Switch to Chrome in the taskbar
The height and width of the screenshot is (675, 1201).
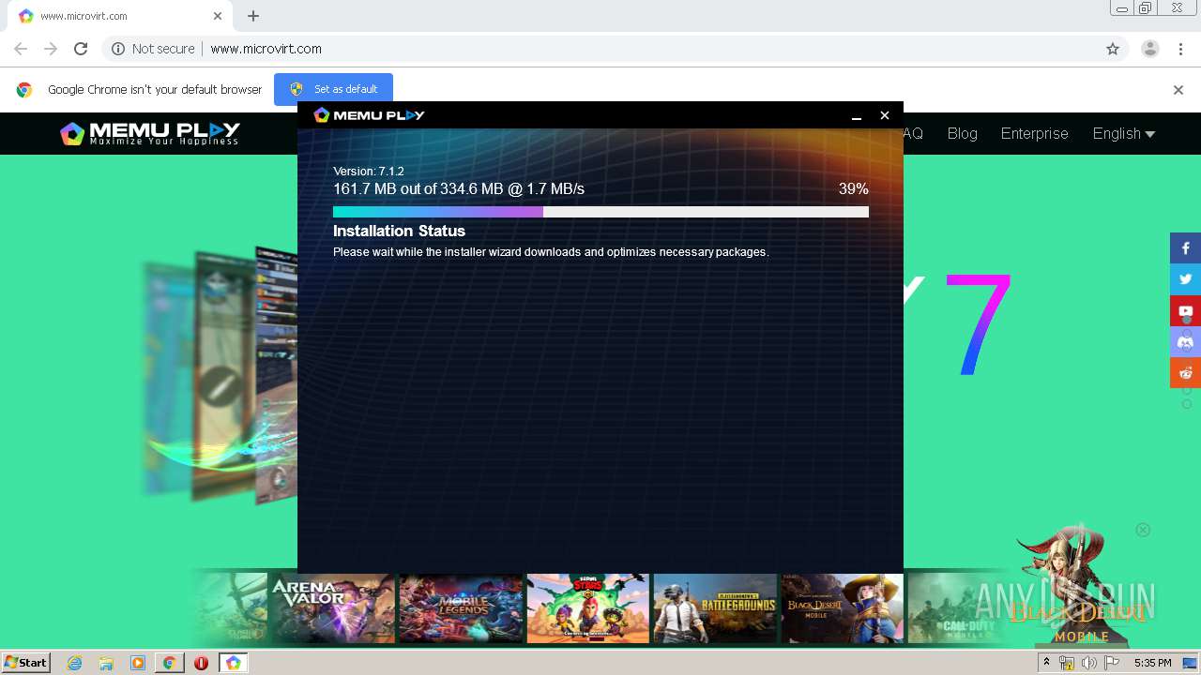pyautogui.click(x=169, y=663)
